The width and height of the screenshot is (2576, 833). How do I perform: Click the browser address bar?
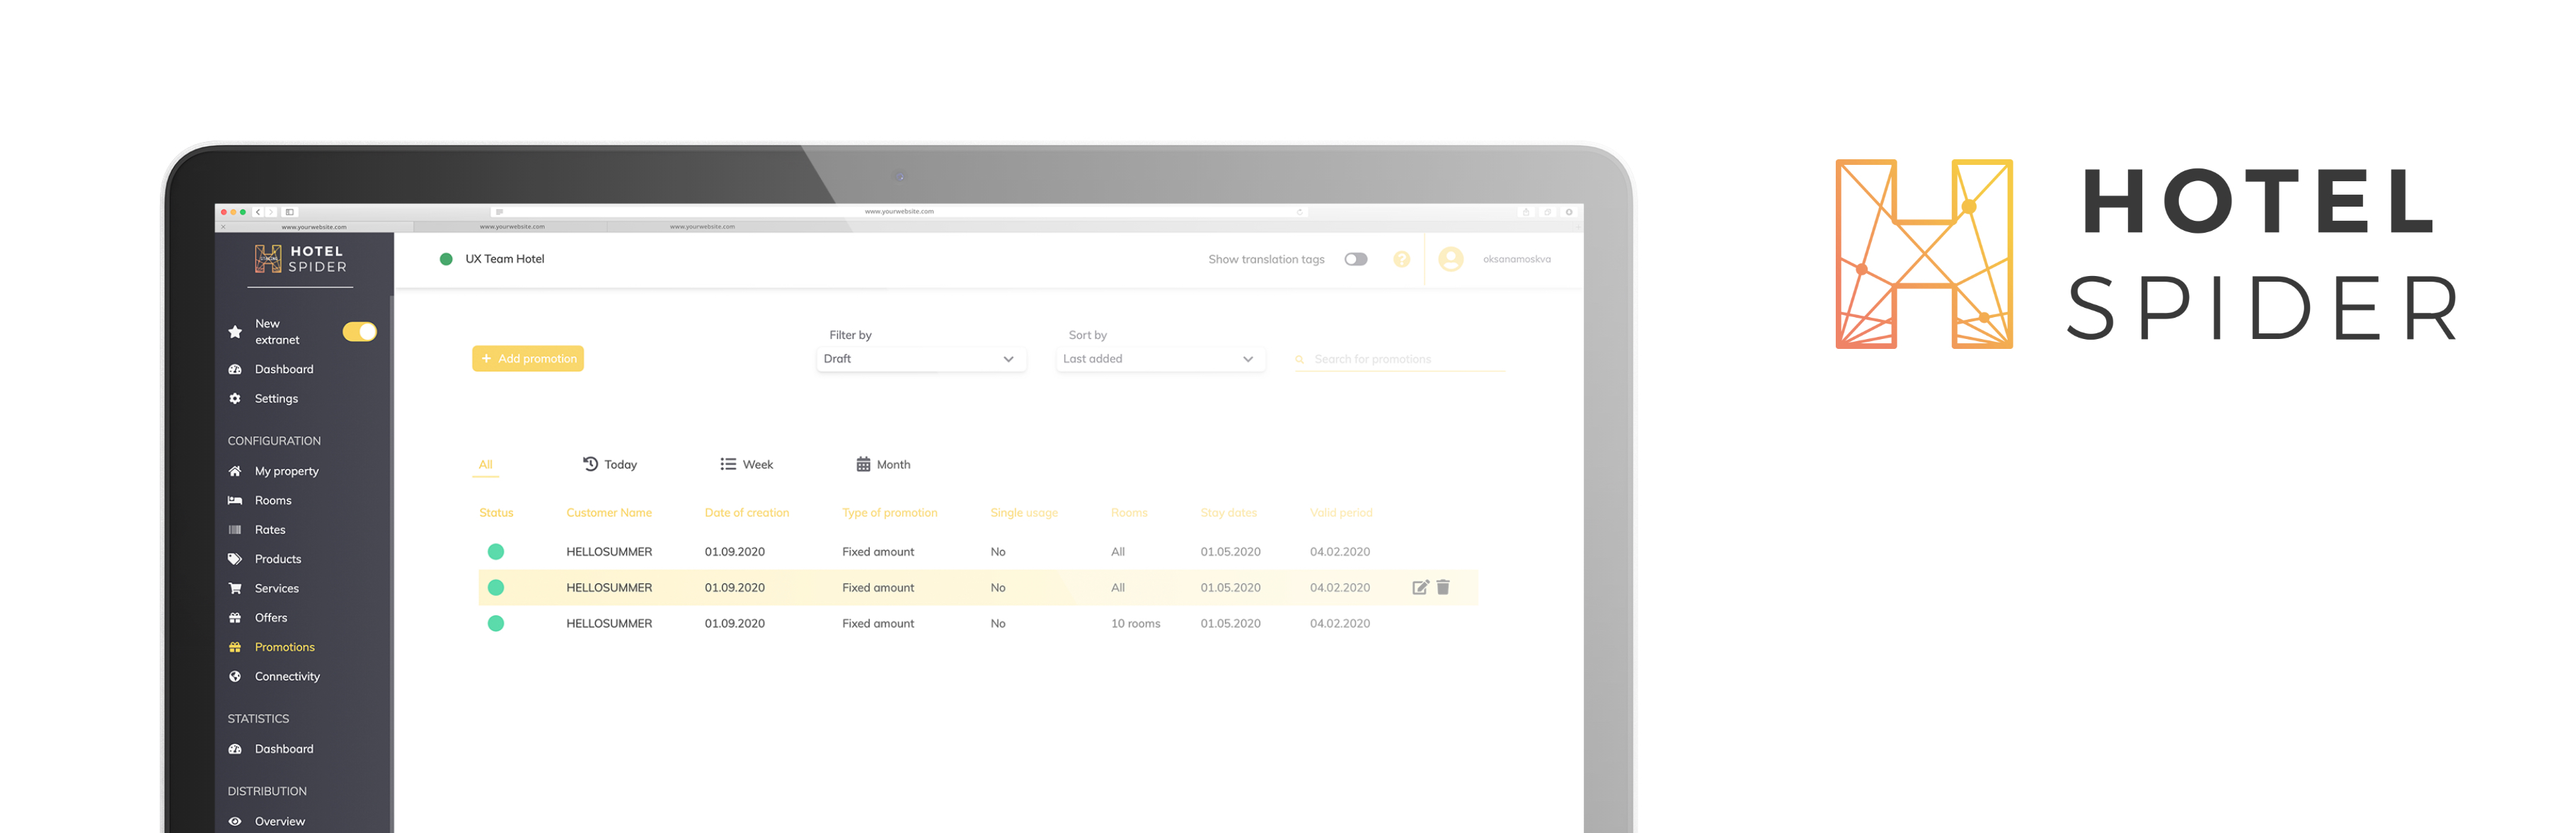pyautogui.click(x=898, y=212)
